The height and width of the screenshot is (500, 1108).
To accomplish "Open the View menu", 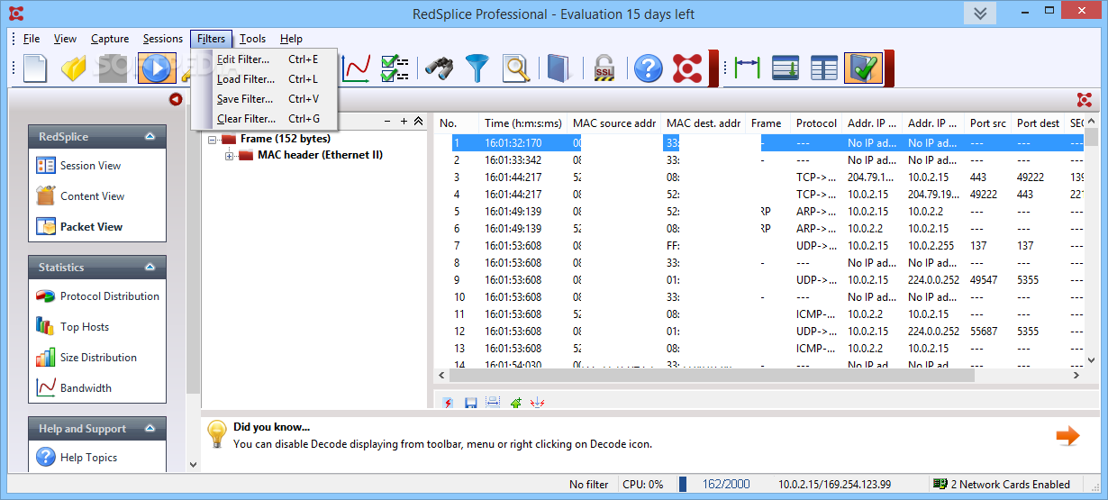I will click(x=65, y=39).
